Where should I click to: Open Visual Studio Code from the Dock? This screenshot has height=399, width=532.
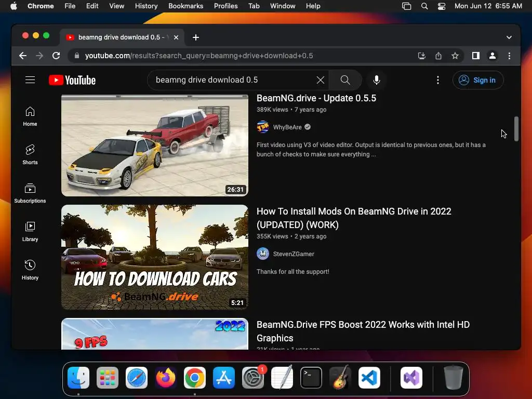point(369,378)
